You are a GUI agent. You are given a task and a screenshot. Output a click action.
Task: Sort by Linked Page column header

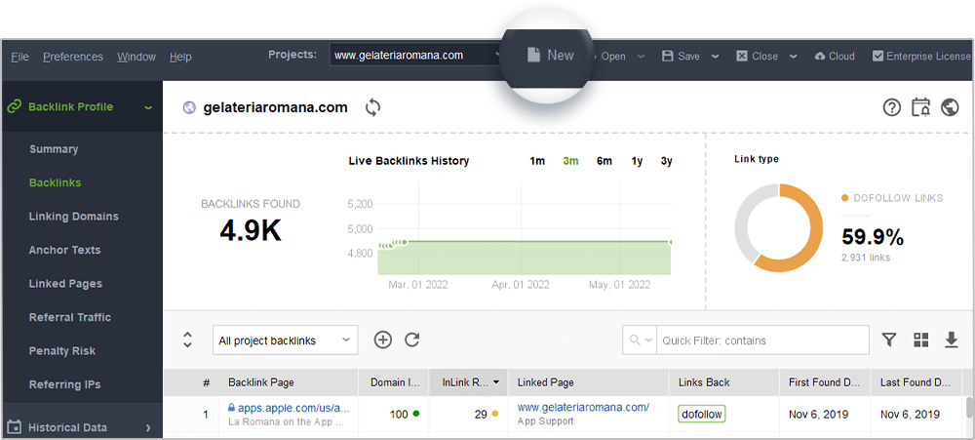click(588, 382)
